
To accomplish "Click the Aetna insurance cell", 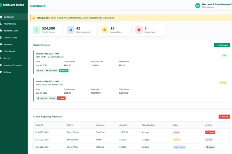I will 98,140.
